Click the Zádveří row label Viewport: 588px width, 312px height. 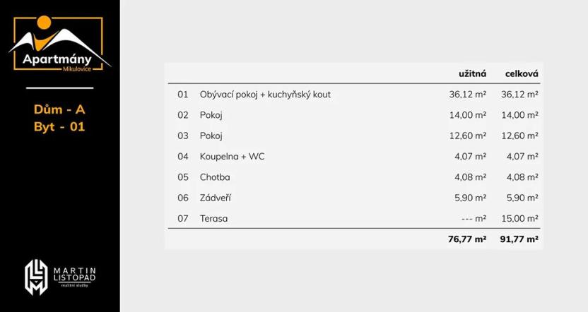click(215, 198)
